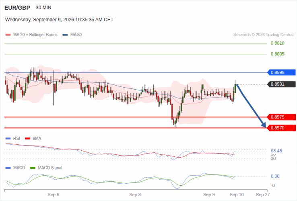Click the 0.8610 resistance level label
The height and width of the screenshot is (201, 297).
click(278, 43)
